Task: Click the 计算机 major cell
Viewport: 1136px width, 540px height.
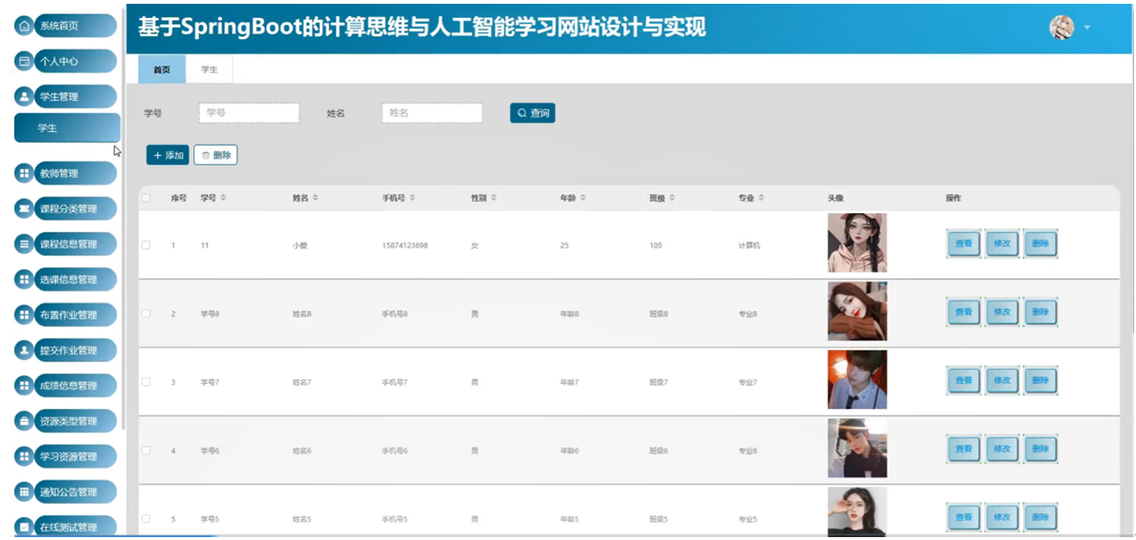Action: pyautogui.click(x=749, y=245)
